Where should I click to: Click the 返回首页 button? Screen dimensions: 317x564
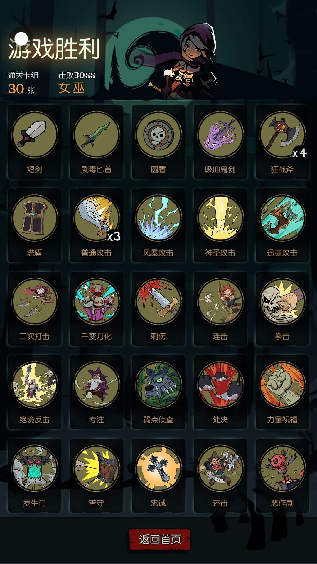tap(160, 539)
